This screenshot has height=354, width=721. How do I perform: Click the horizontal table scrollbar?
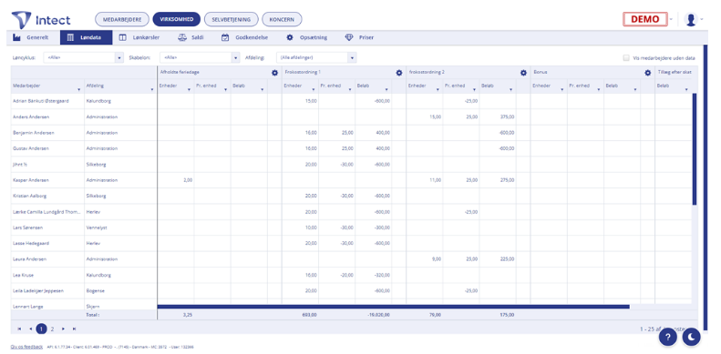[393, 307]
